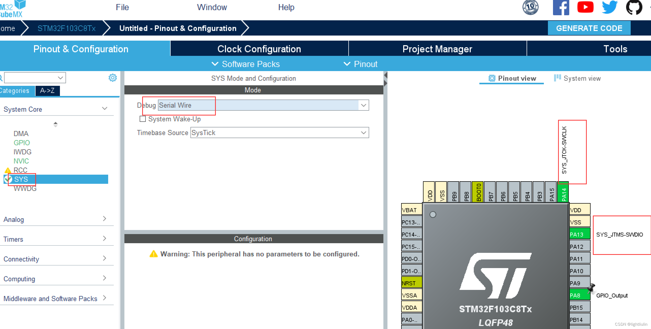Viewport: 651px width, 329px height.
Task: Open the Timebase Source dropdown
Action: click(280, 133)
